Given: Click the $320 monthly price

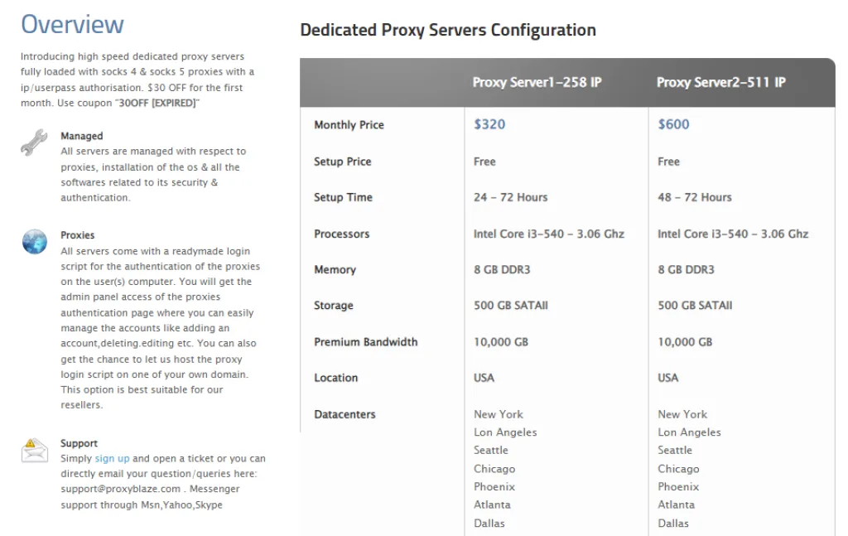Looking at the screenshot, I should click(489, 124).
